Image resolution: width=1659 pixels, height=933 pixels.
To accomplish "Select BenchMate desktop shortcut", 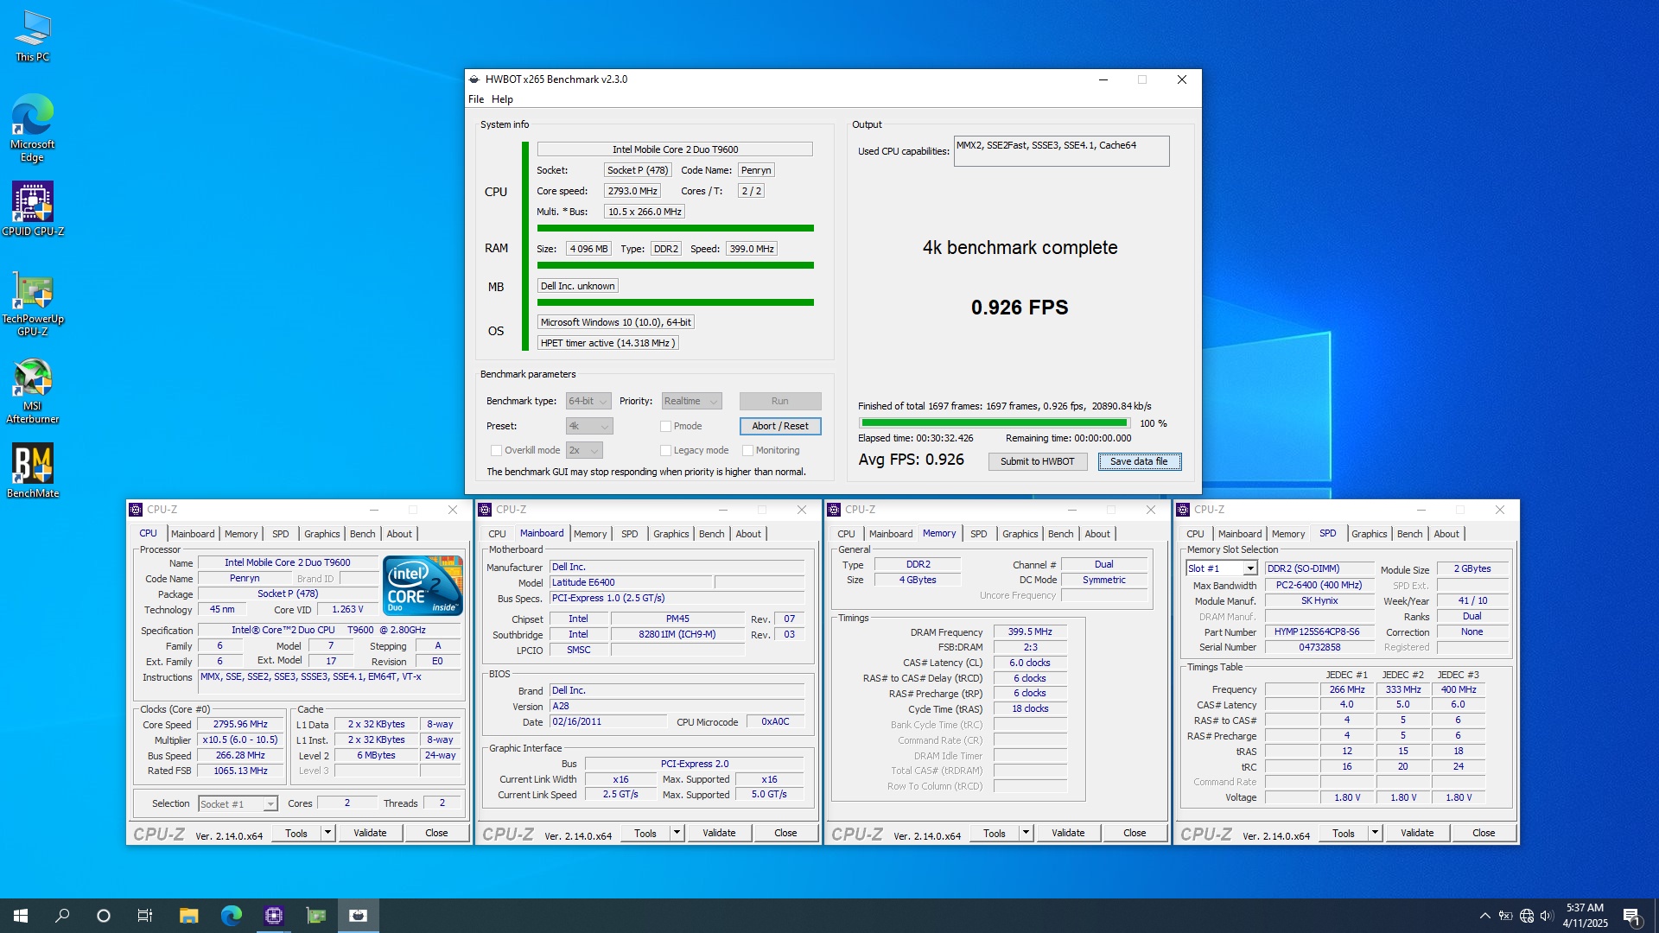I will click(x=33, y=471).
